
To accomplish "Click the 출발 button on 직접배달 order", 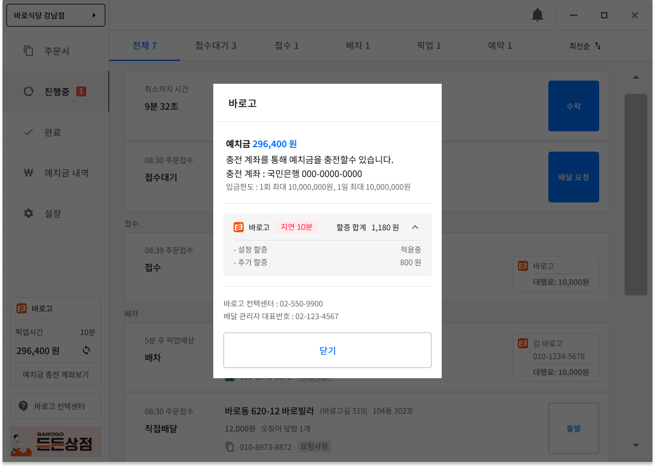I will [574, 428].
